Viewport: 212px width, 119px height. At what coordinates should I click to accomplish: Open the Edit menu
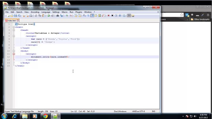[12, 12]
